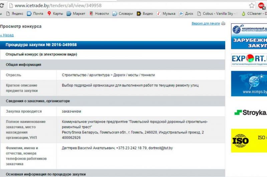
Task: Open the Stroyka banner in sidebar
Action: [x=249, y=113]
